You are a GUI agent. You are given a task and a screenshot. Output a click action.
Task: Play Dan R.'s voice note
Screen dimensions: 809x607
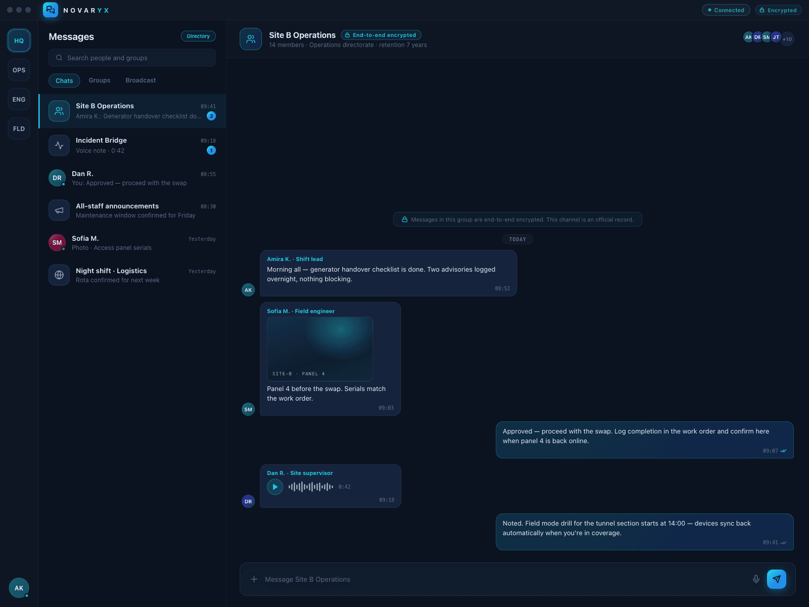point(275,487)
